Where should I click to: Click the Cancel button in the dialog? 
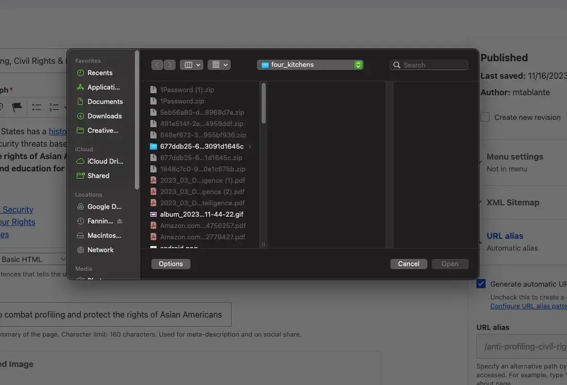(408, 264)
